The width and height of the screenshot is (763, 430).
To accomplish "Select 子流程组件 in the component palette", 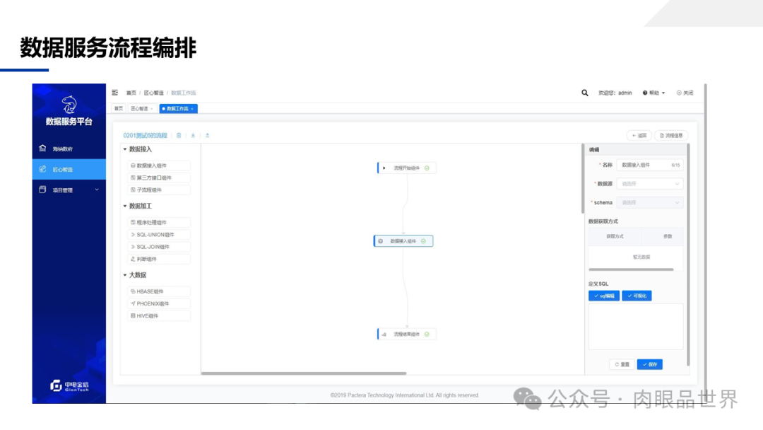I will pyautogui.click(x=159, y=190).
